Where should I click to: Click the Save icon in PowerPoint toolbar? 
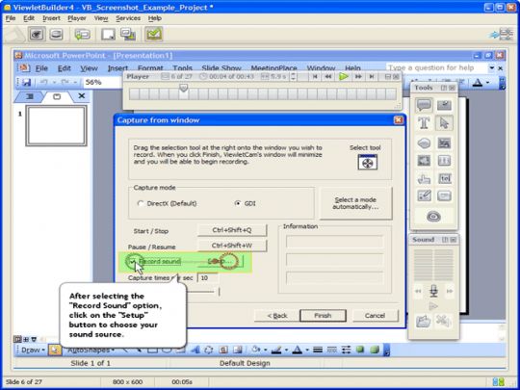[26, 82]
